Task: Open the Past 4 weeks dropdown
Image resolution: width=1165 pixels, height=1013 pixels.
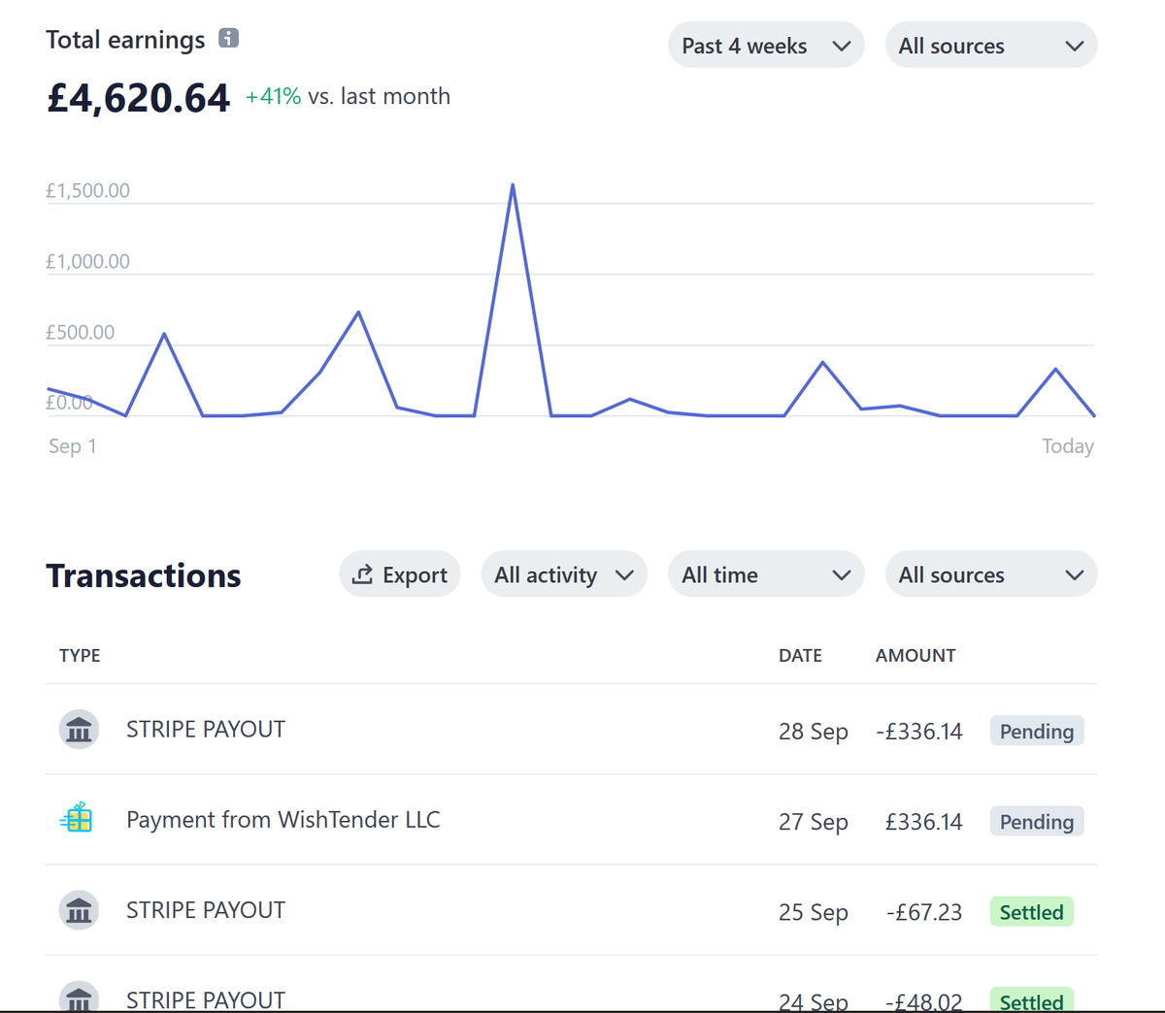Action: pyautogui.click(x=766, y=45)
